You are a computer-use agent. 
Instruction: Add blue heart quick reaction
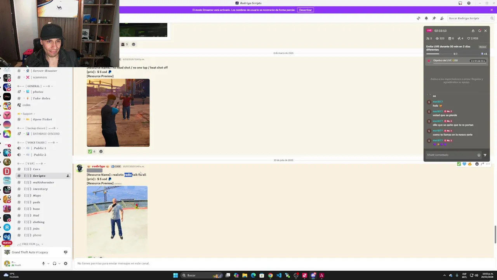pos(464,164)
